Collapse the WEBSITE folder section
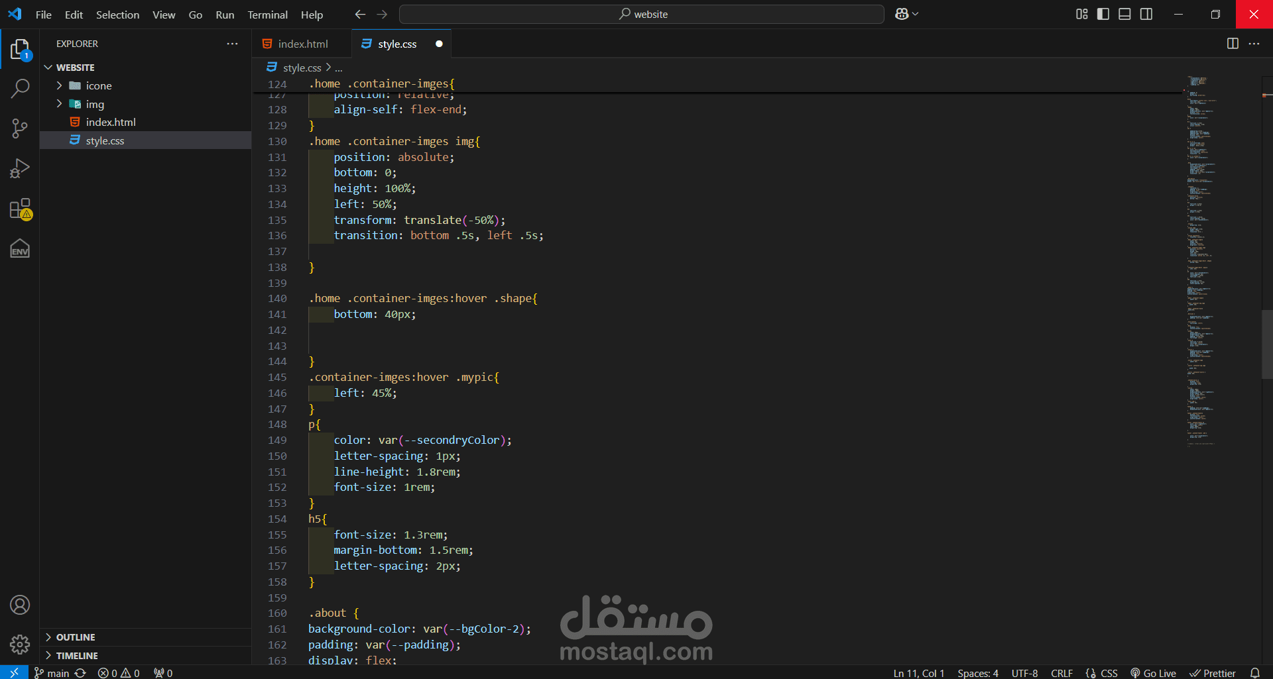This screenshot has height=679, width=1273. [48, 68]
